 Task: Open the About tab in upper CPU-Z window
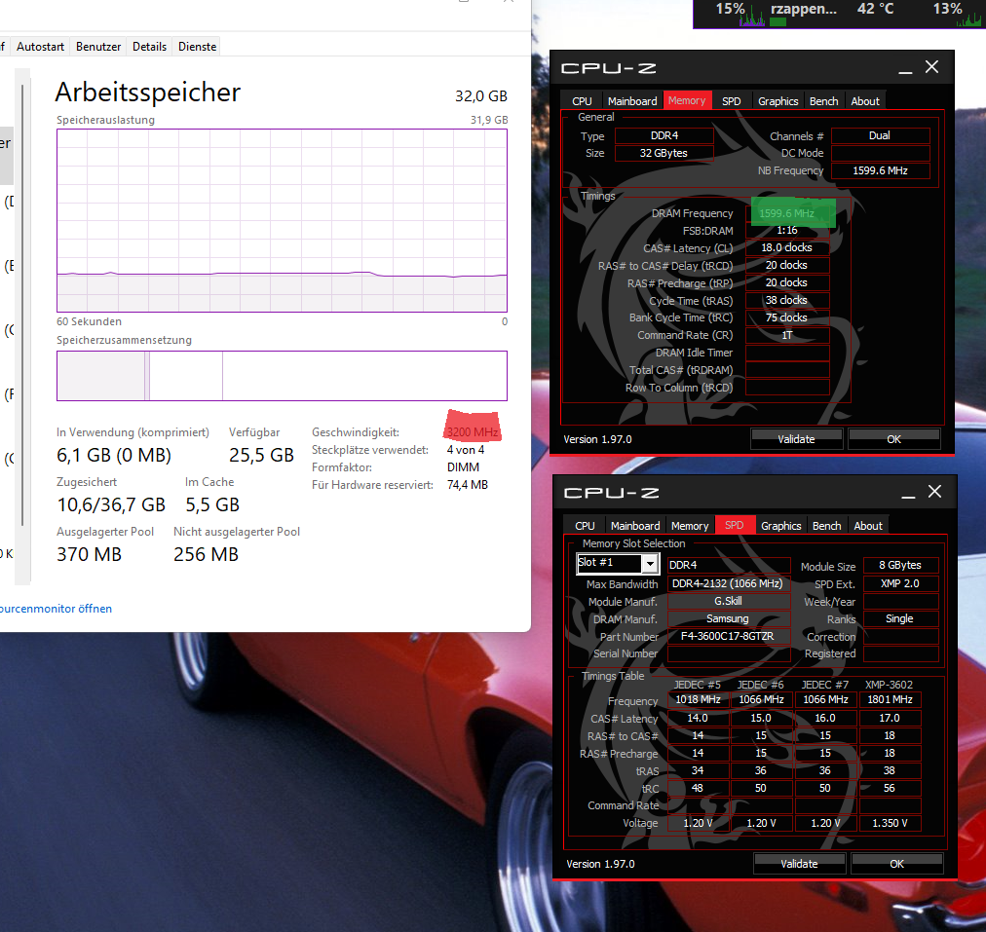tap(865, 101)
